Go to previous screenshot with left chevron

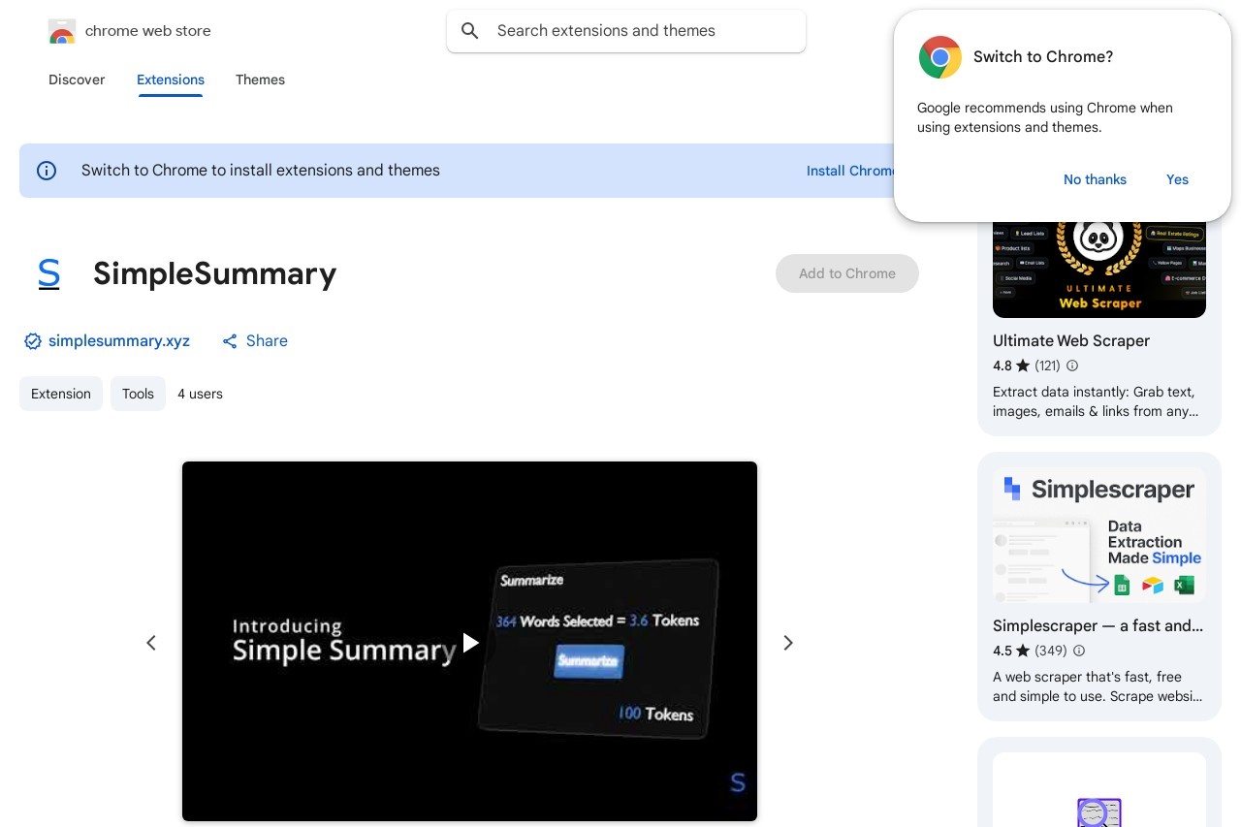point(151,643)
